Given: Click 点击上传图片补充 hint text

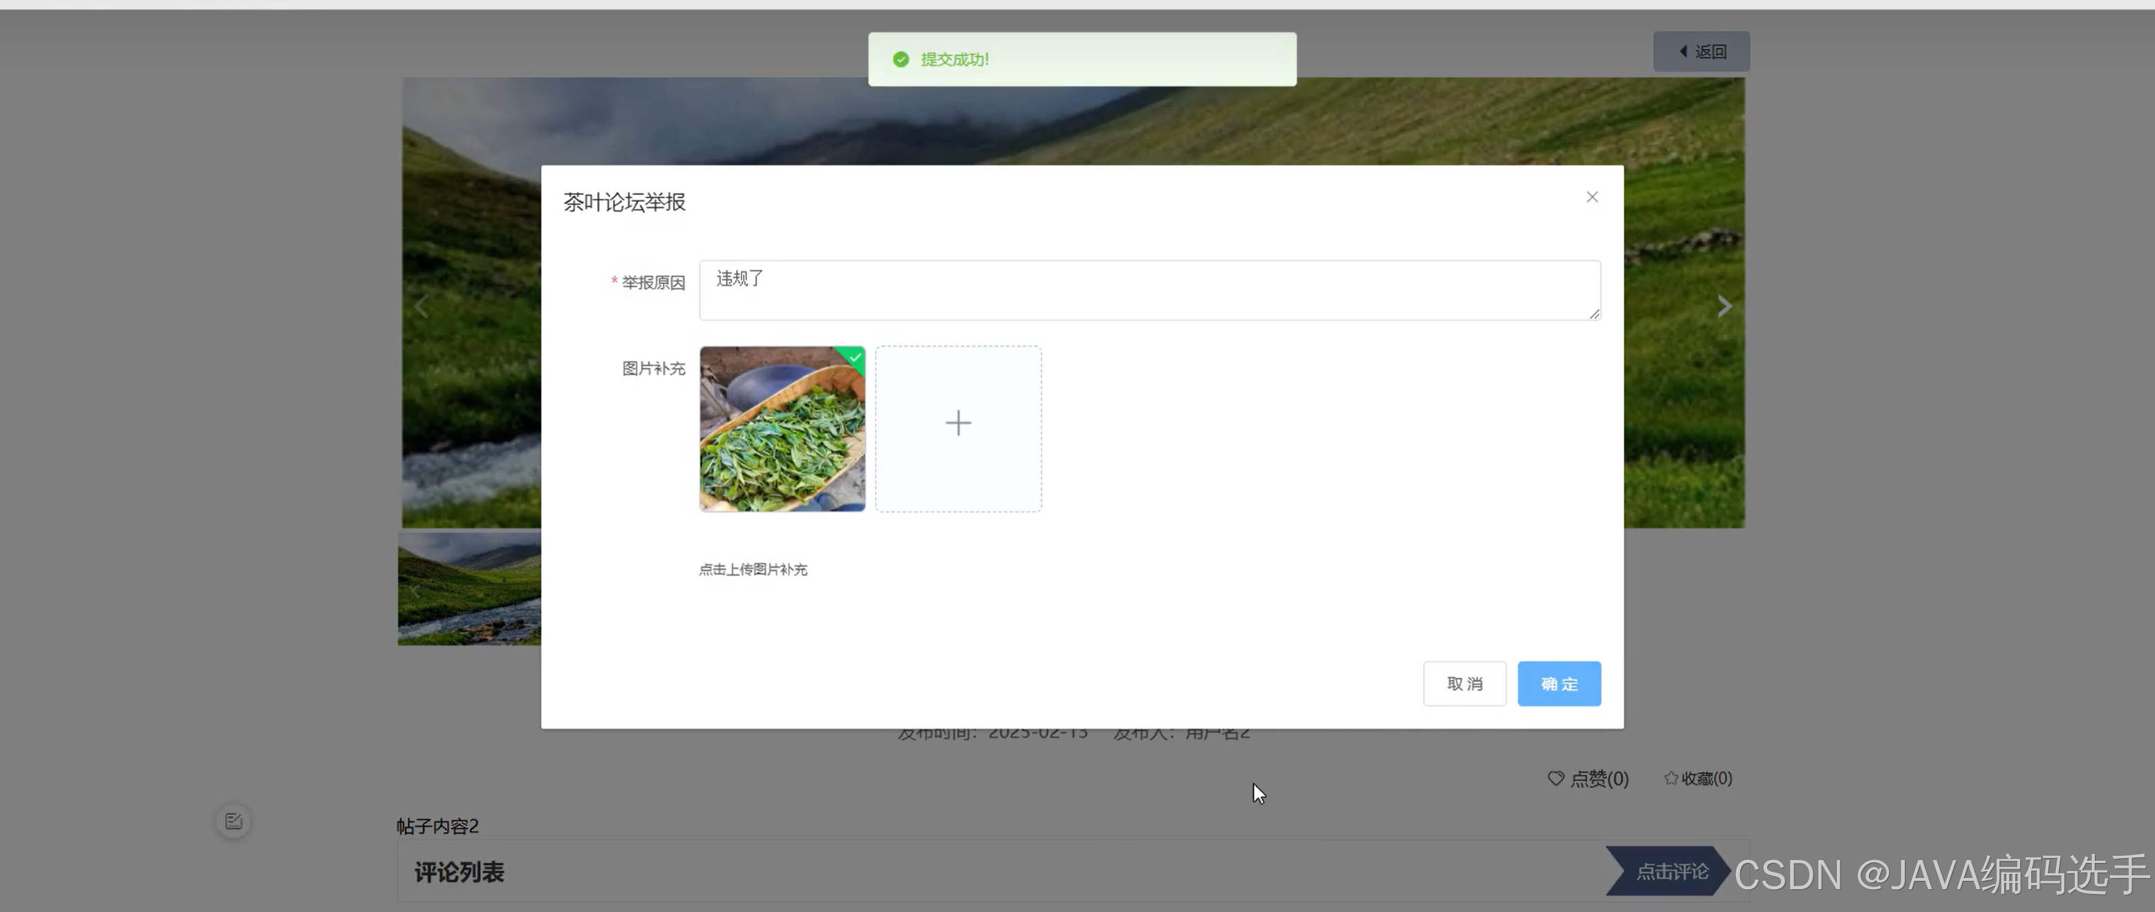Looking at the screenshot, I should tap(752, 569).
